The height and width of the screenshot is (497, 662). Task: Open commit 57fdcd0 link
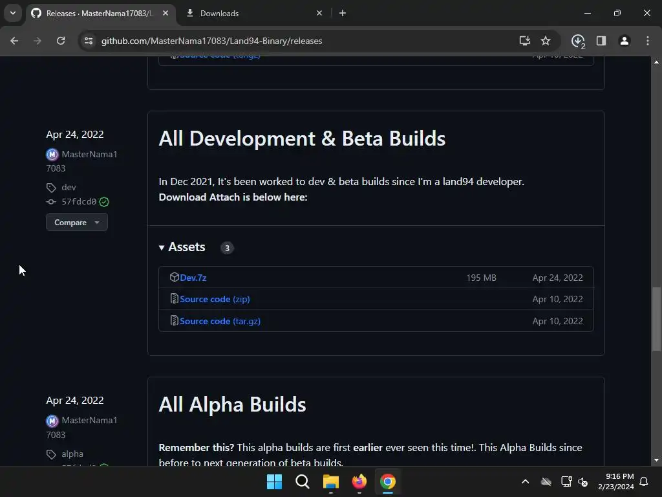click(79, 202)
